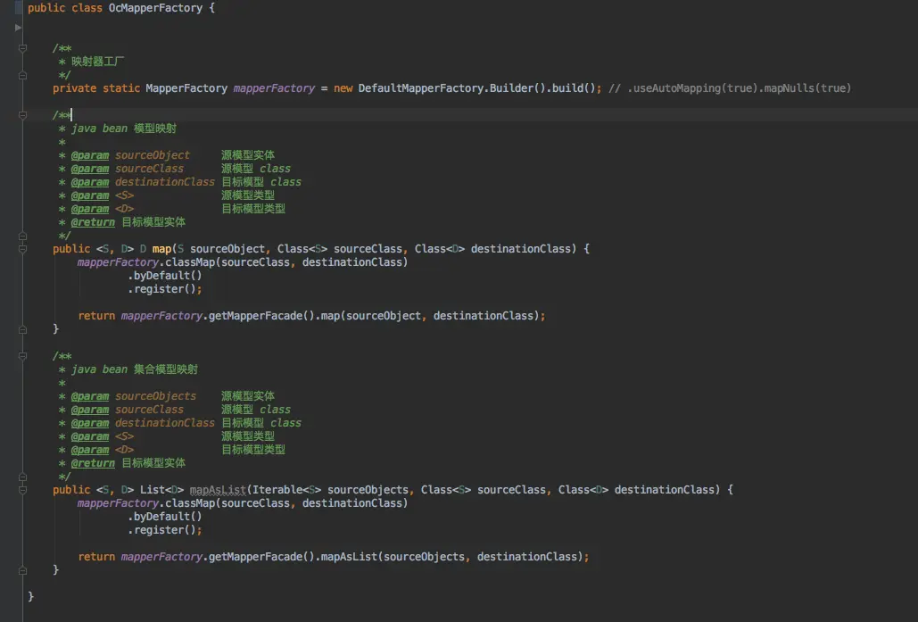Collapse the mapAsList method using its signature-line fold marker
This screenshot has width=918, height=622.
click(x=23, y=490)
